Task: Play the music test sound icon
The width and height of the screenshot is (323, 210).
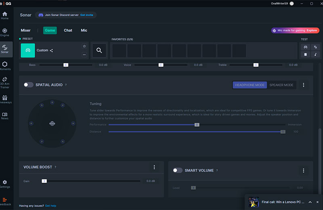Action: click(315, 55)
